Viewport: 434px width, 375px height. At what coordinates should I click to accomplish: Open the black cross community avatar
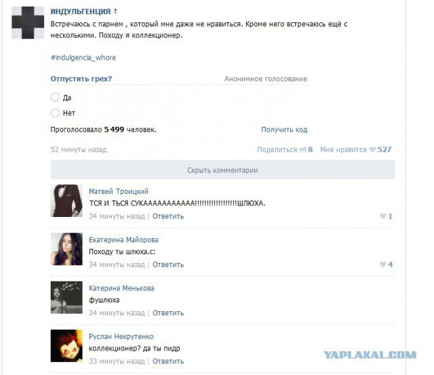(28, 22)
